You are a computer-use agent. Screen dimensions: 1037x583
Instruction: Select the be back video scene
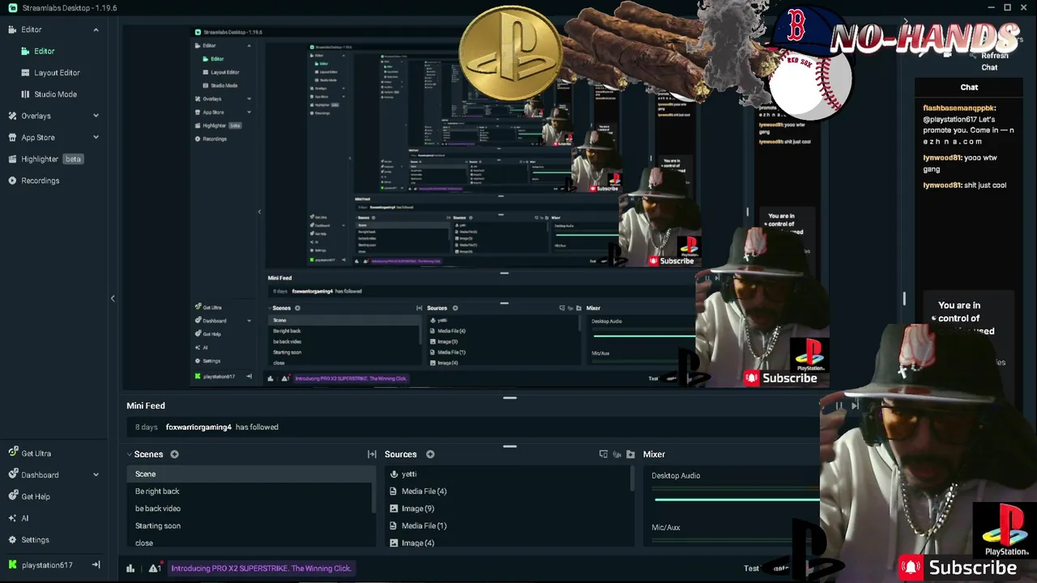click(250, 509)
